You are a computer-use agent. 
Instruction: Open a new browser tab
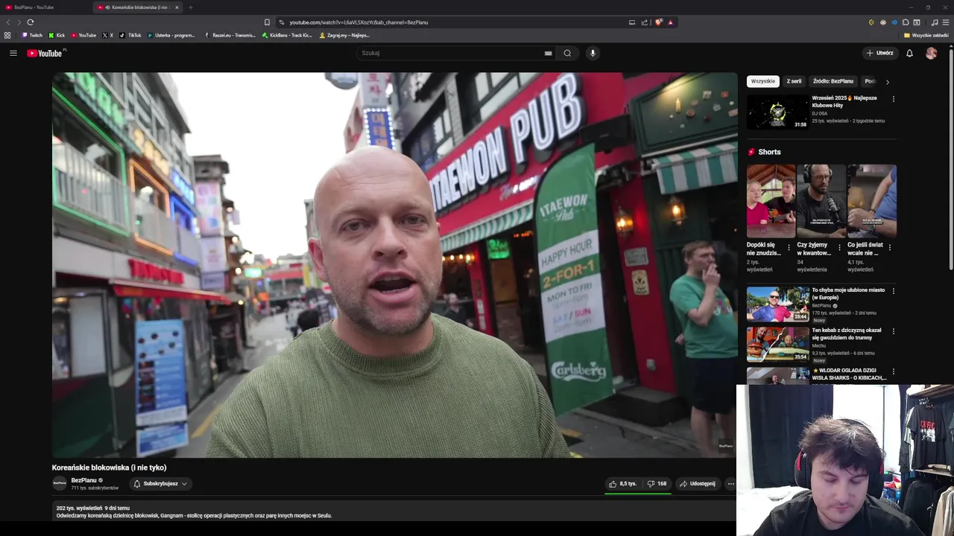(x=190, y=7)
